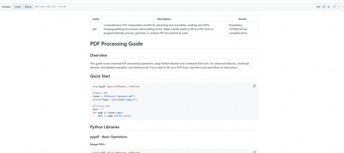Click the 'Overview' heading

pyautogui.click(x=98, y=55)
